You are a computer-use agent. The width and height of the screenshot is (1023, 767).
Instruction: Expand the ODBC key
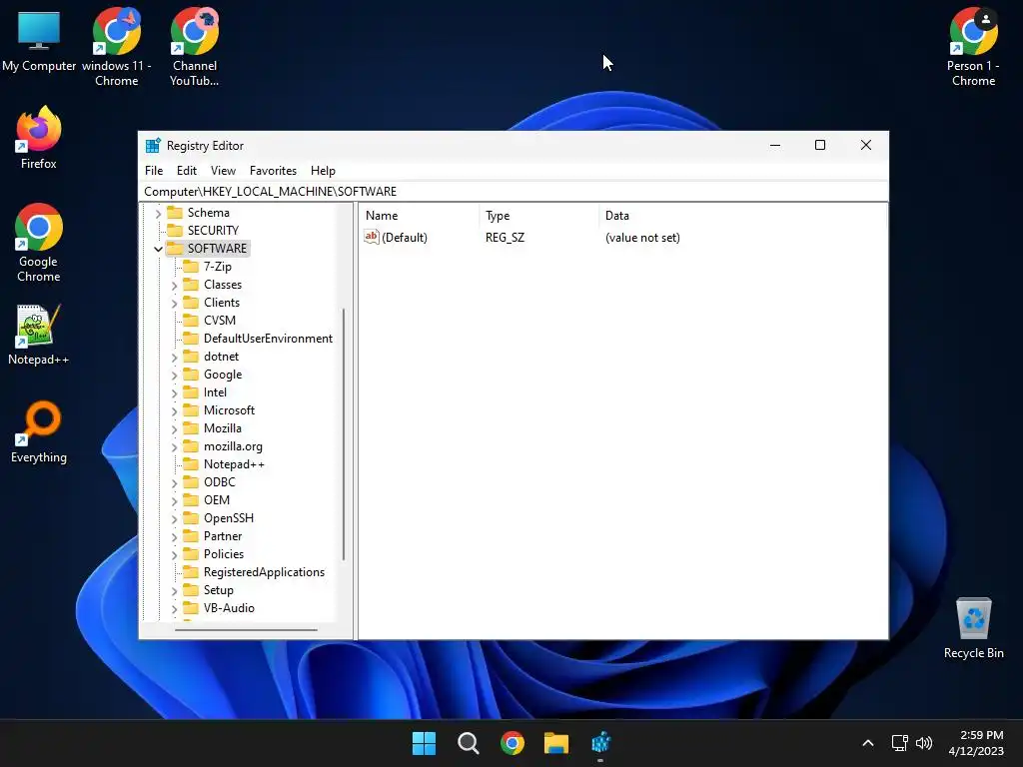pos(174,482)
